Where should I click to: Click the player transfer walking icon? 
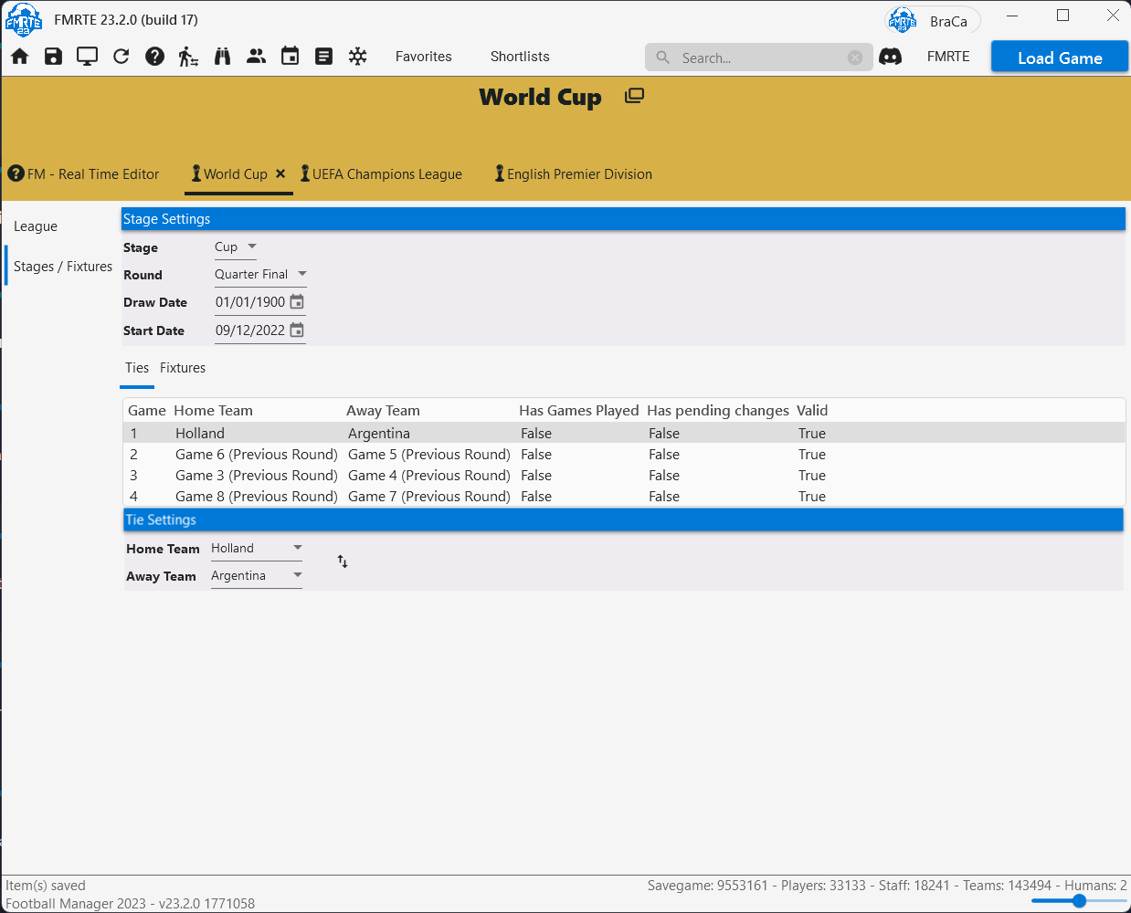(188, 57)
